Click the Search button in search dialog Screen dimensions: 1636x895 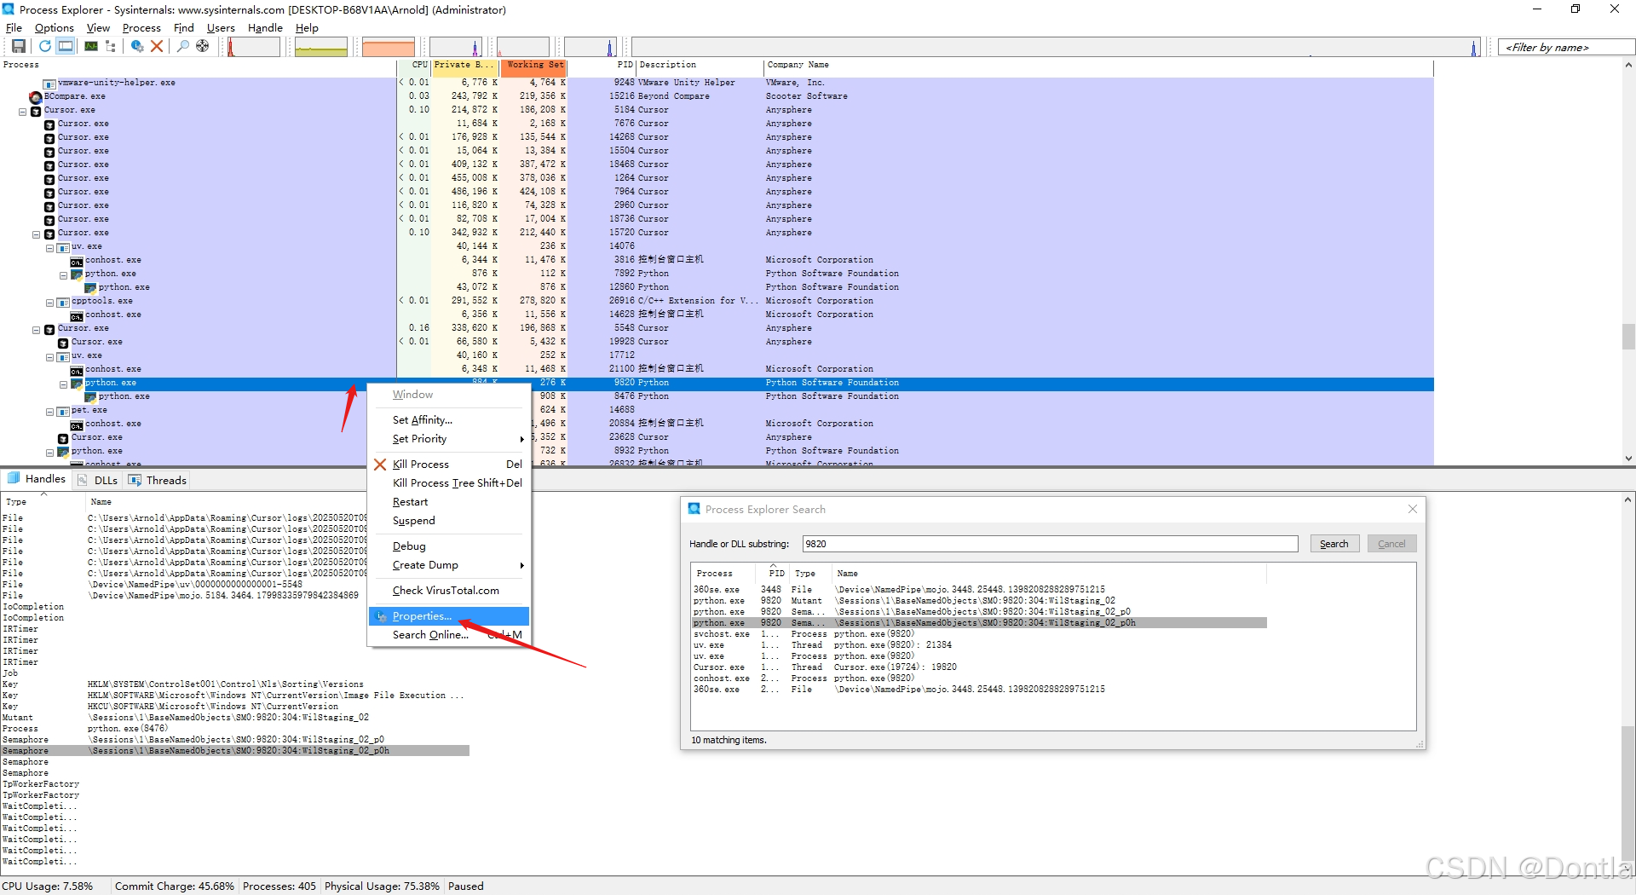click(x=1334, y=544)
